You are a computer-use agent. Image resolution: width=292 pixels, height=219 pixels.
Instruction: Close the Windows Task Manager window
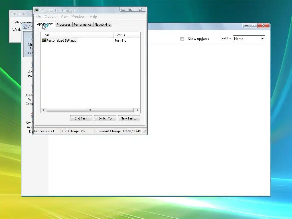click(140, 9)
